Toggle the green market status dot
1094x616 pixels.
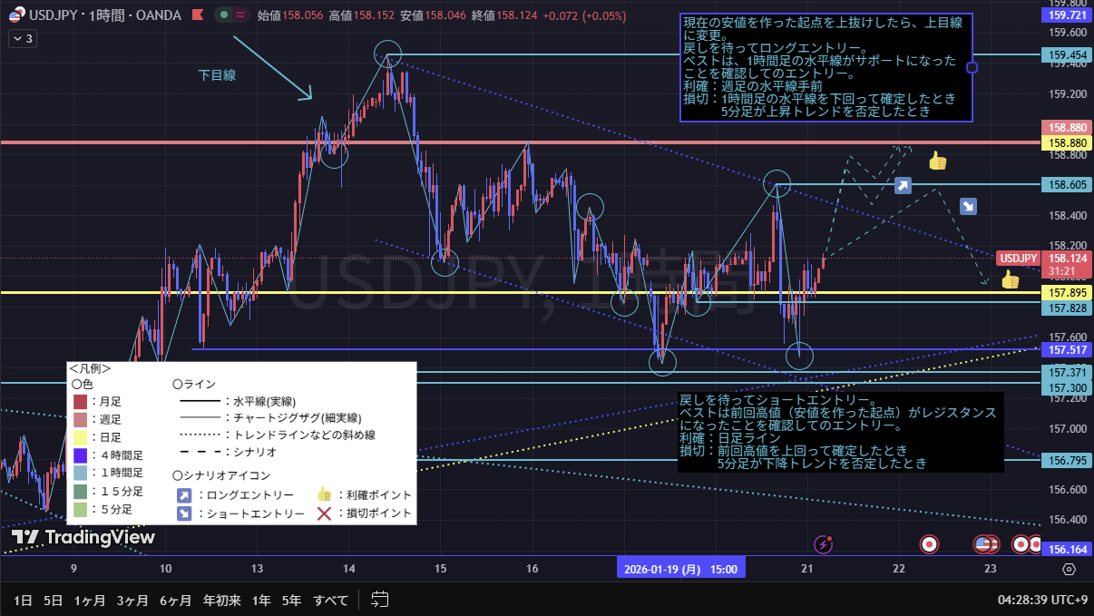(223, 15)
